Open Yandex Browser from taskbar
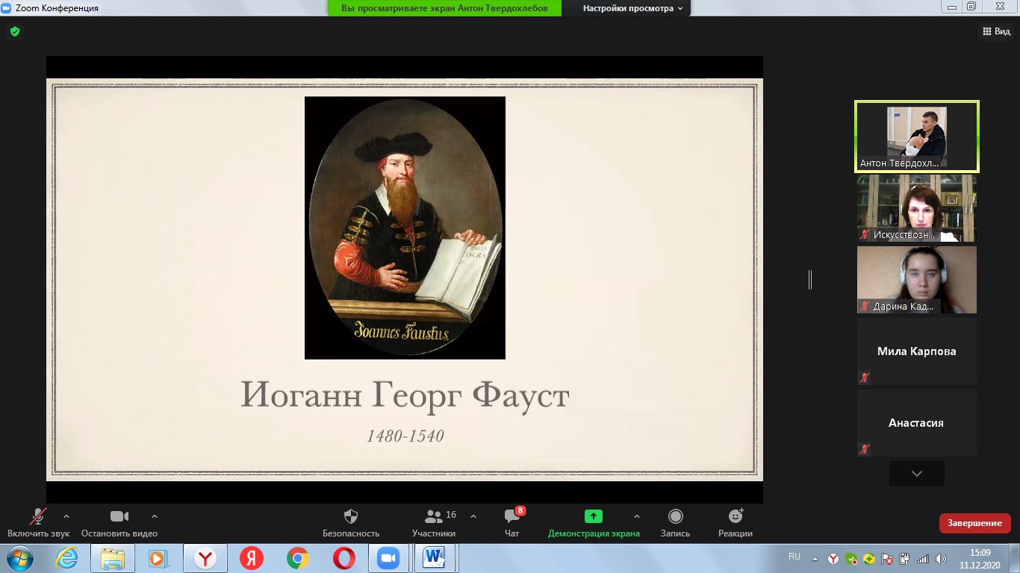This screenshot has height=573, width=1020. coord(205,558)
